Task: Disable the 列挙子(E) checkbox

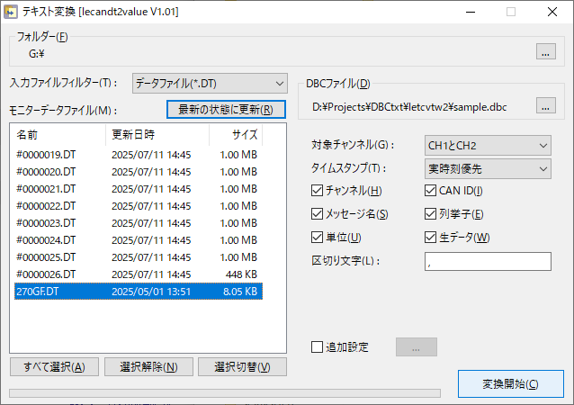Action: pos(431,214)
